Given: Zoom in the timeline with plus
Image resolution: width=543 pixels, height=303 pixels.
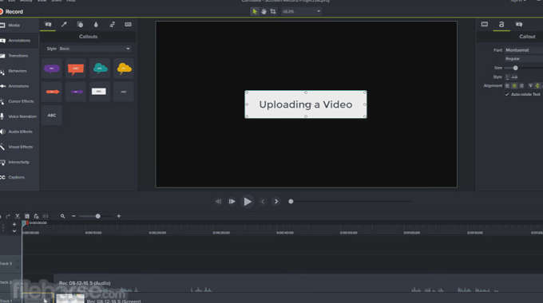Looking at the screenshot, I should click(x=119, y=216).
